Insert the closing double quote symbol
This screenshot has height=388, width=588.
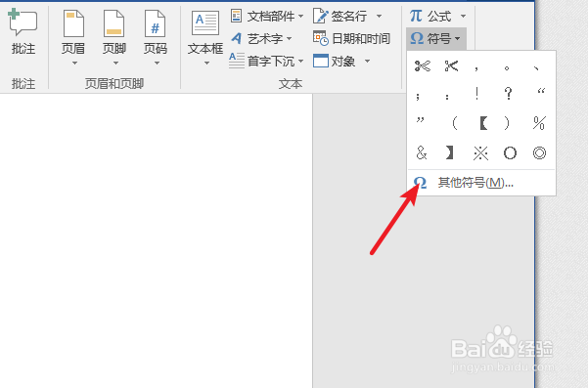(x=421, y=120)
